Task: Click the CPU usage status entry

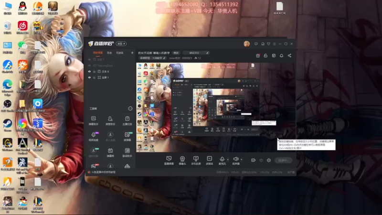Action: [x=265, y=172]
